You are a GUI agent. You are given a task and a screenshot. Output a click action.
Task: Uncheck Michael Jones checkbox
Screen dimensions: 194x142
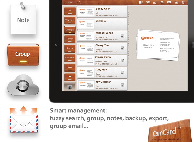[123, 36]
